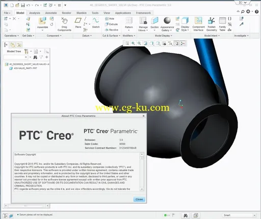
Task: Click Close in About PTC Creo dialog
Action: [139, 199]
